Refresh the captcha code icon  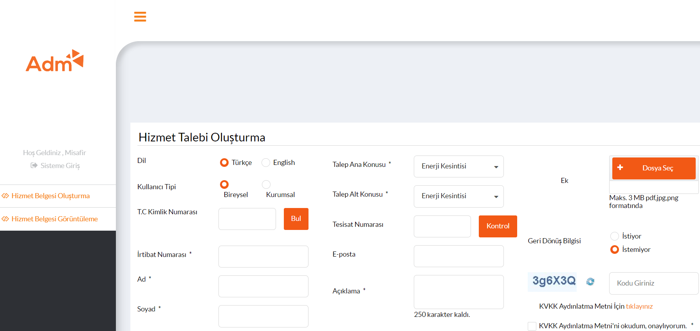590,282
